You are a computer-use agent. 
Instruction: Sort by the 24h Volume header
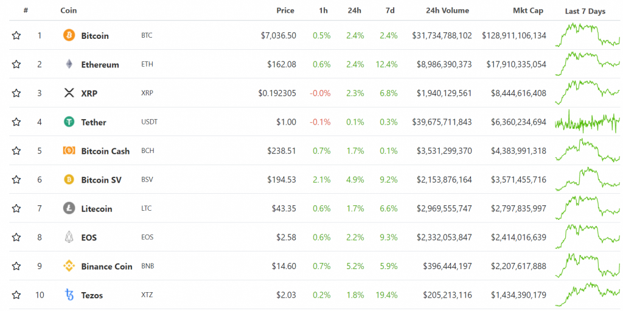447,10
